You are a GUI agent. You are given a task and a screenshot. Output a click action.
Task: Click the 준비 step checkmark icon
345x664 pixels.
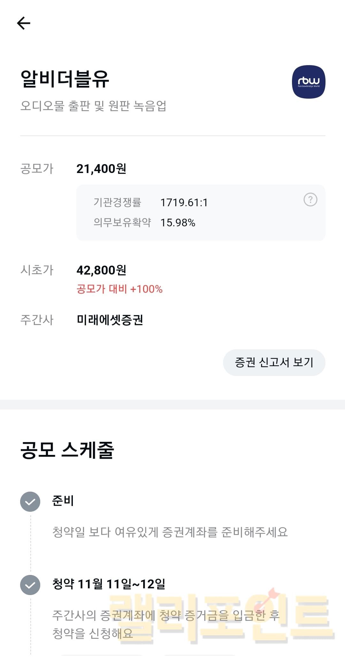point(30,502)
